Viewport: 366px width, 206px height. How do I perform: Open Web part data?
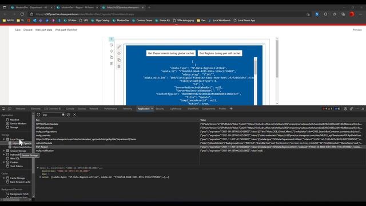(43, 30)
